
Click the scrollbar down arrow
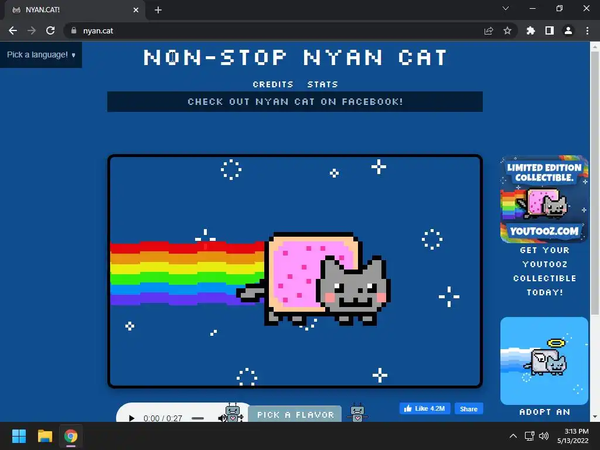(x=595, y=417)
